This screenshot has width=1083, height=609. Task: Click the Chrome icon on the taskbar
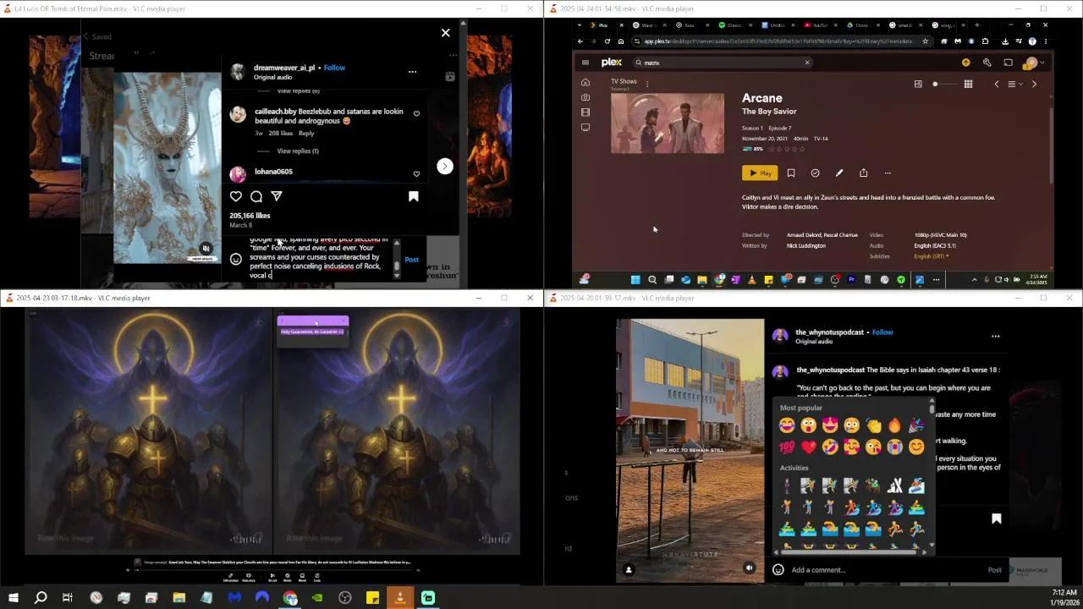(x=290, y=598)
